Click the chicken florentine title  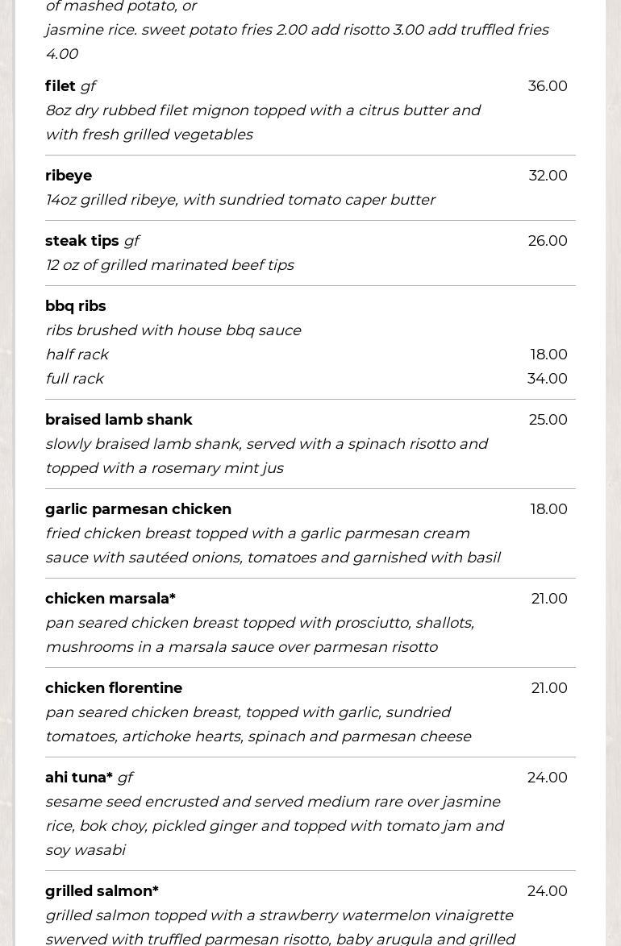point(114,688)
